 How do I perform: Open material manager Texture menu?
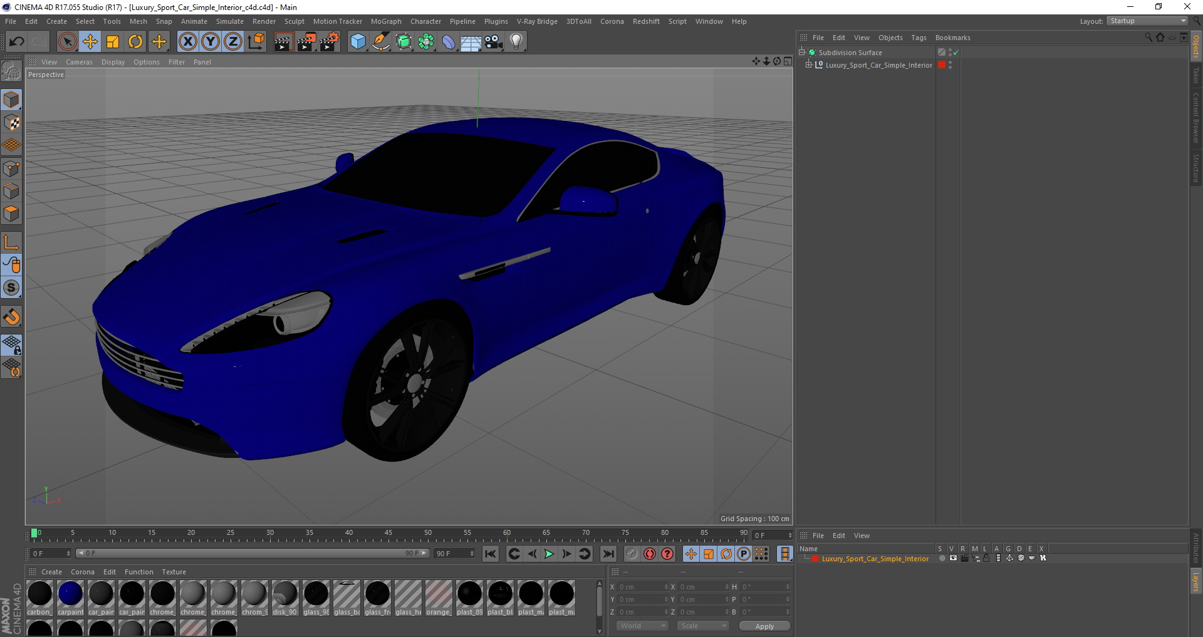174,572
